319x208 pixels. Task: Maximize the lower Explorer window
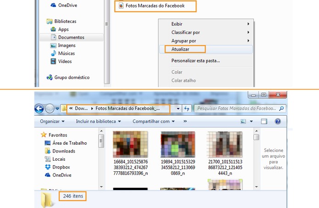tap(263, 95)
